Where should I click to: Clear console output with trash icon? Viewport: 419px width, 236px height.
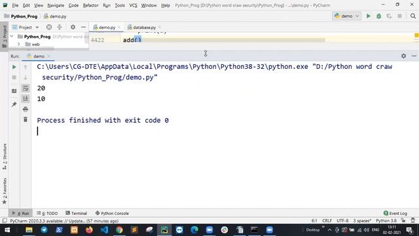[26, 119]
